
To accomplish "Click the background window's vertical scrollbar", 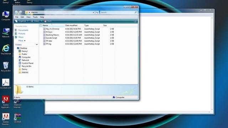I will click(212, 63).
